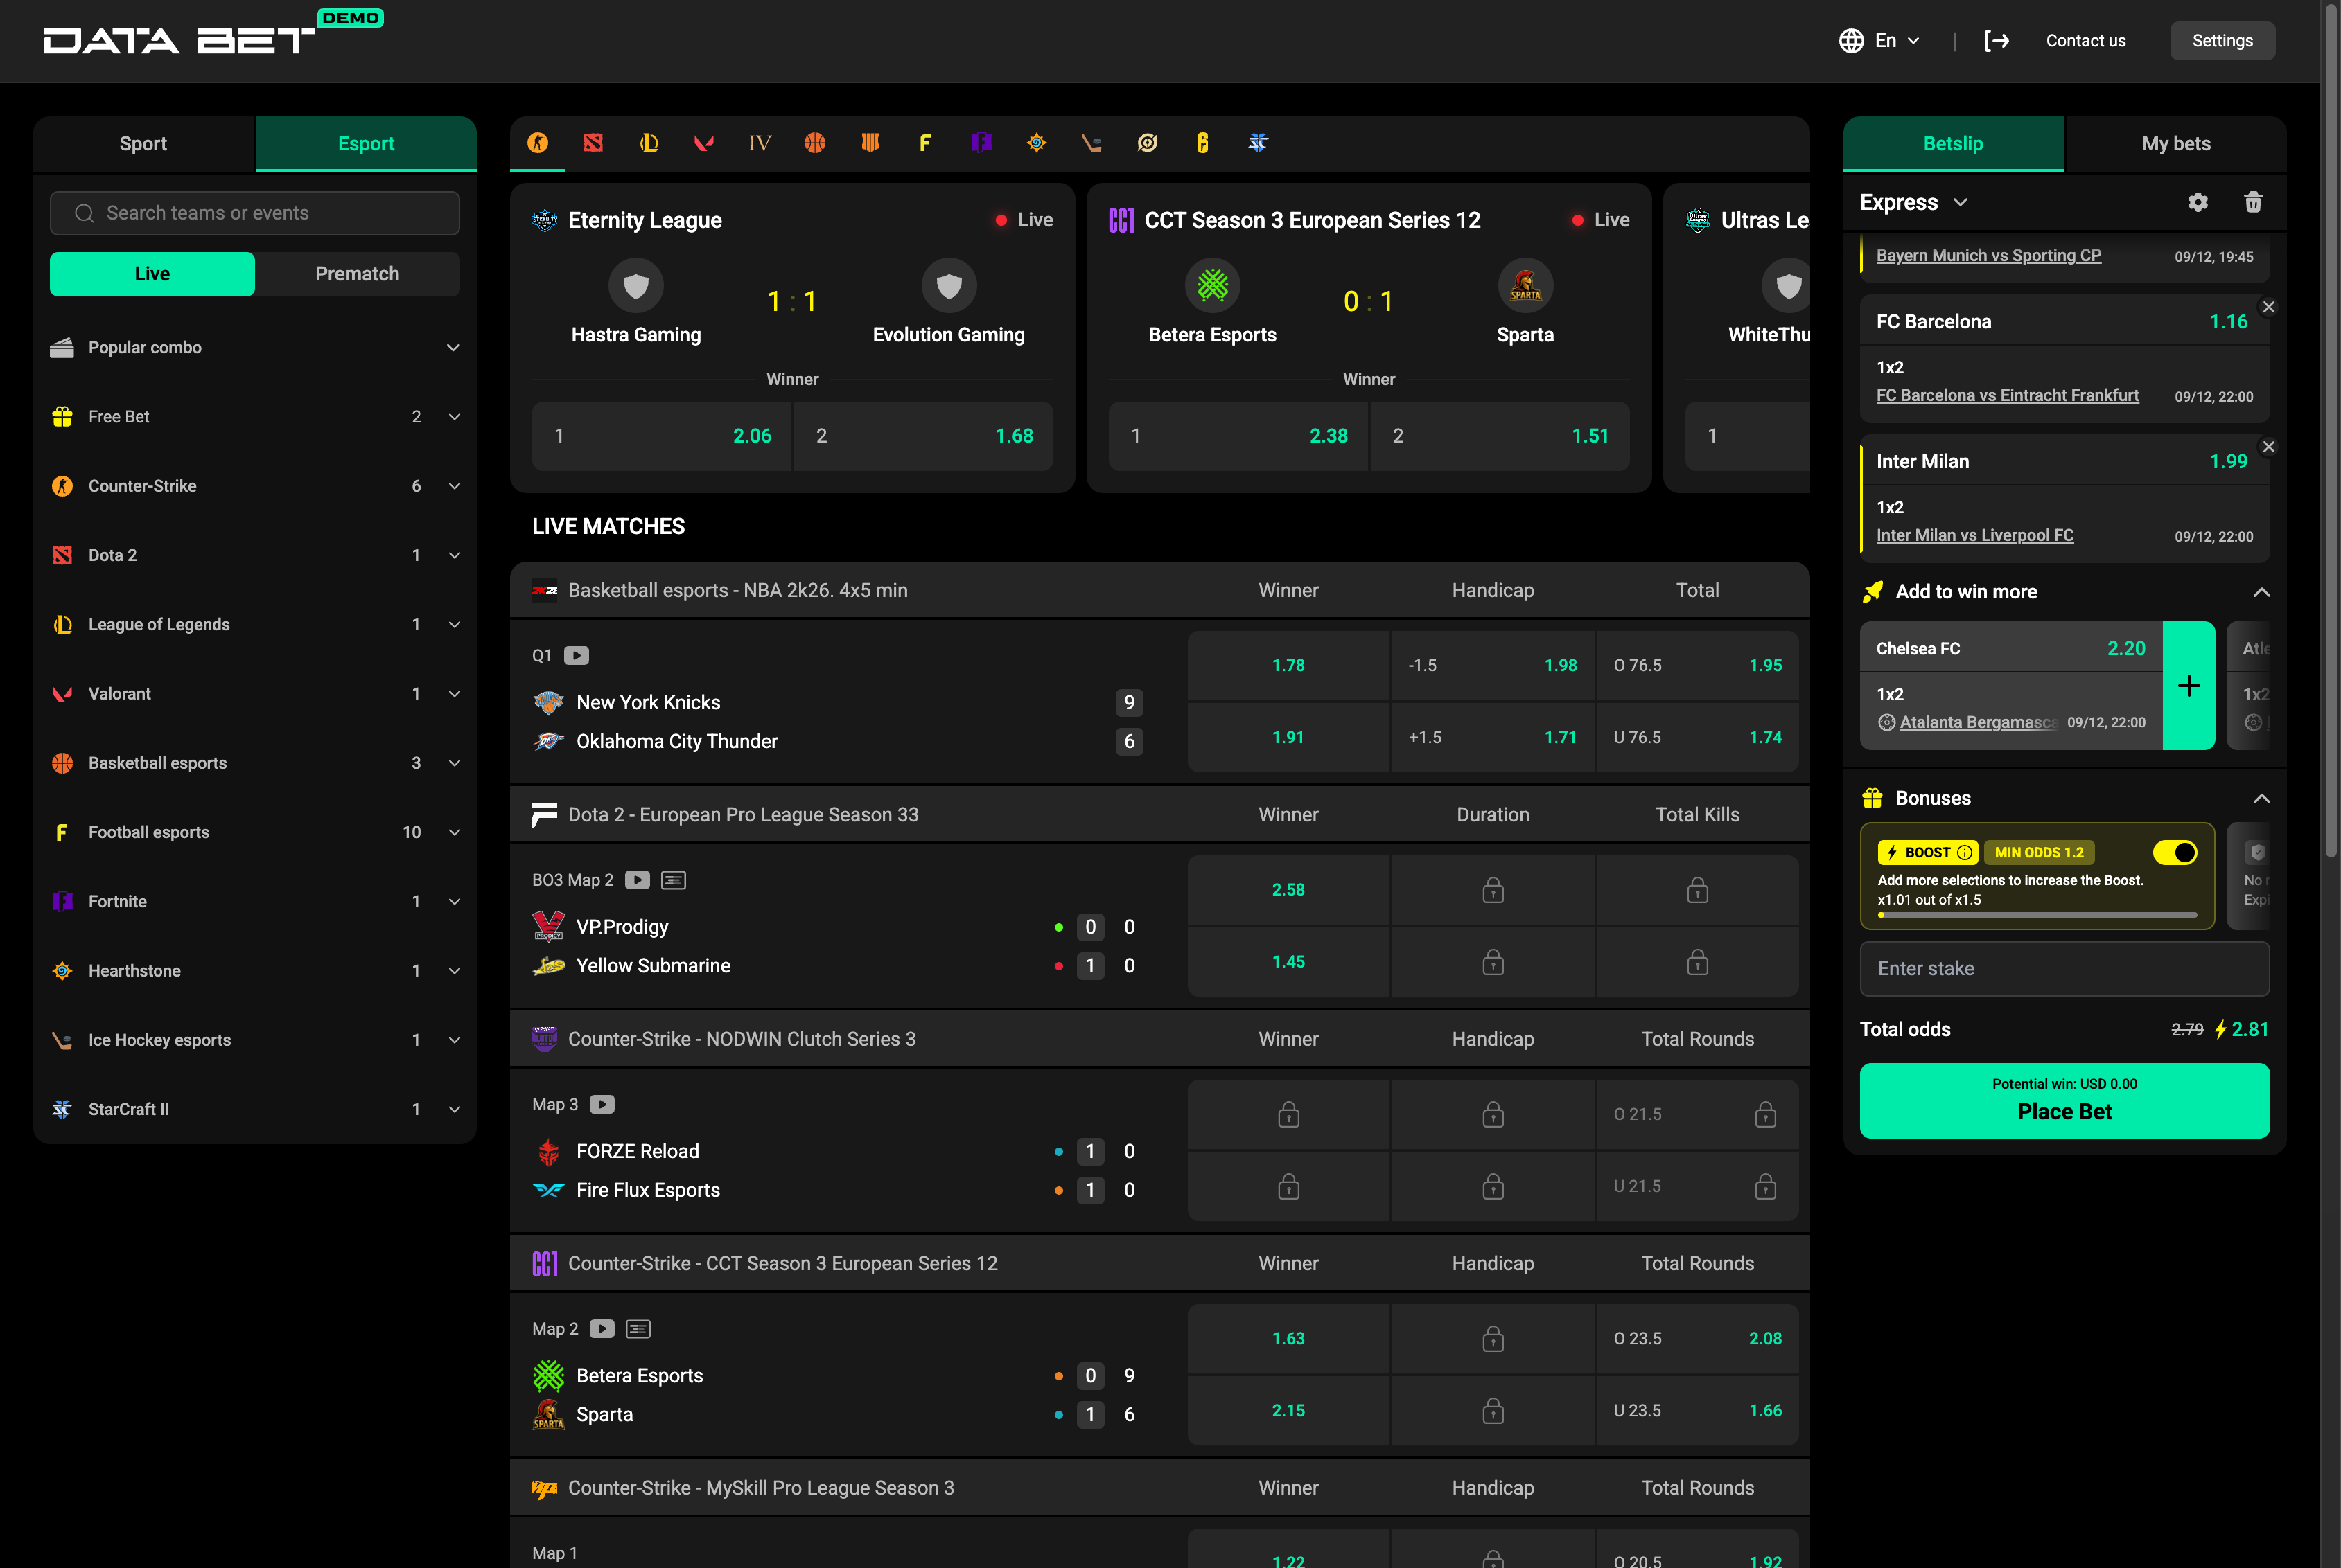Open the Express bet type dropdown
This screenshot has width=2341, height=1568.
(1913, 203)
